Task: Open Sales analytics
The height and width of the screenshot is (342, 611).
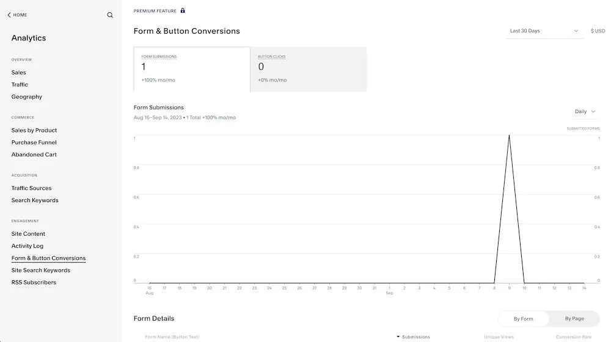Action: pyautogui.click(x=19, y=73)
